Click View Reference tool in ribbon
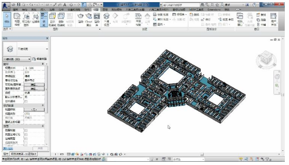This screenshot has height=165, width=289. (x=226, y=19)
